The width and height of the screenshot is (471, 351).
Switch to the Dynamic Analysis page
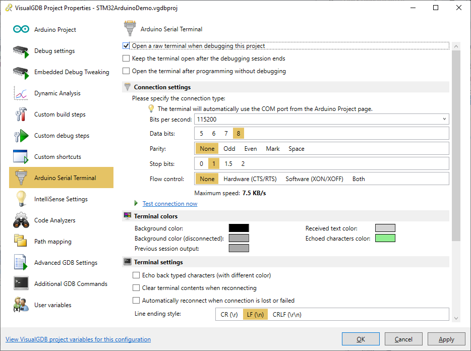pyautogui.click(x=62, y=93)
